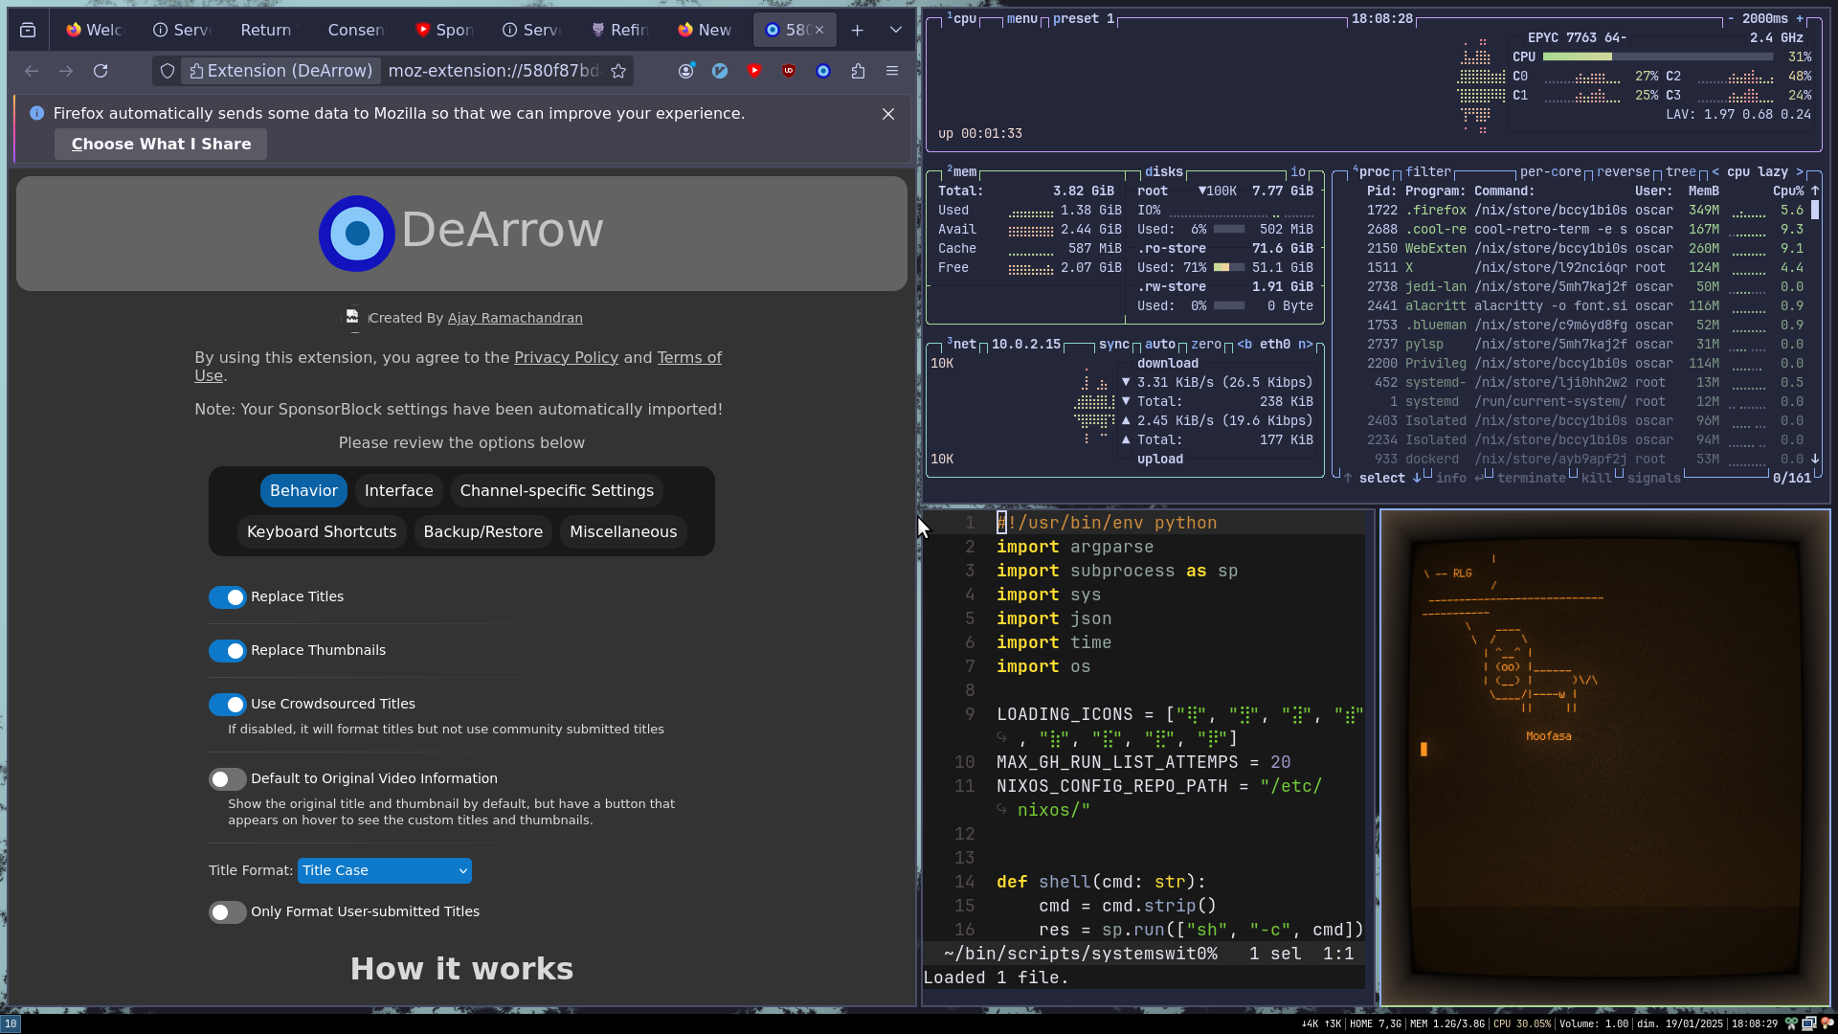Viewport: 1838px width, 1034px height.
Task: Select next network interface n>
Action: (x=1306, y=345)
